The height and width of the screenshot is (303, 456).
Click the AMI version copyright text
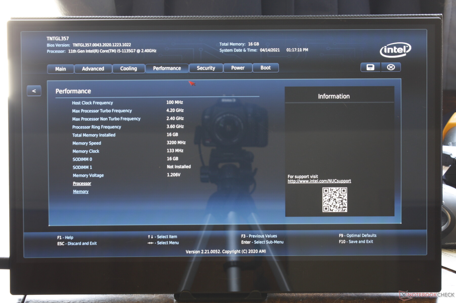click(x=226, y=252)
